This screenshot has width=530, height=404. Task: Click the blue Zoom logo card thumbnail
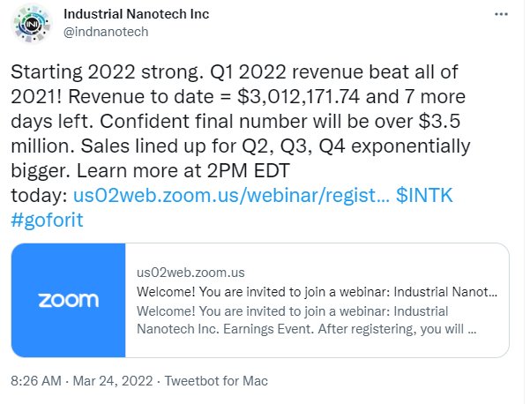click(x=68, y=300)
